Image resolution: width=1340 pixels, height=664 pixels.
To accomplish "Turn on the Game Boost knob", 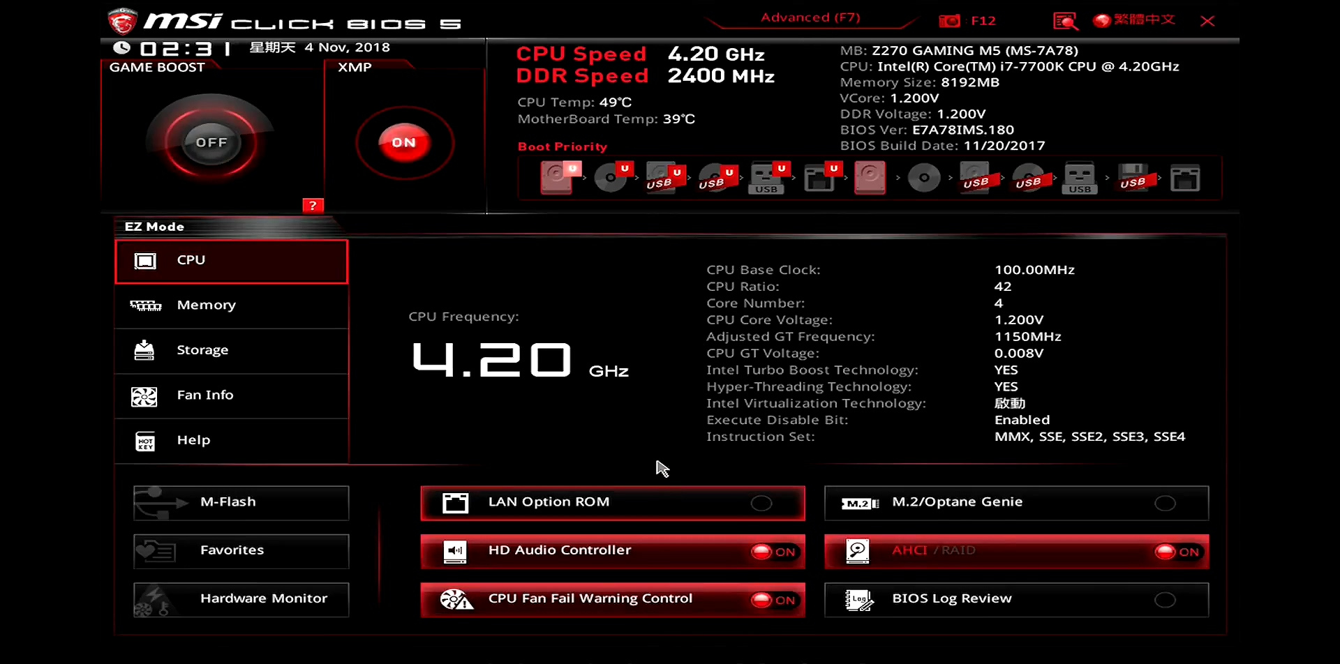I will click(211, 142).
